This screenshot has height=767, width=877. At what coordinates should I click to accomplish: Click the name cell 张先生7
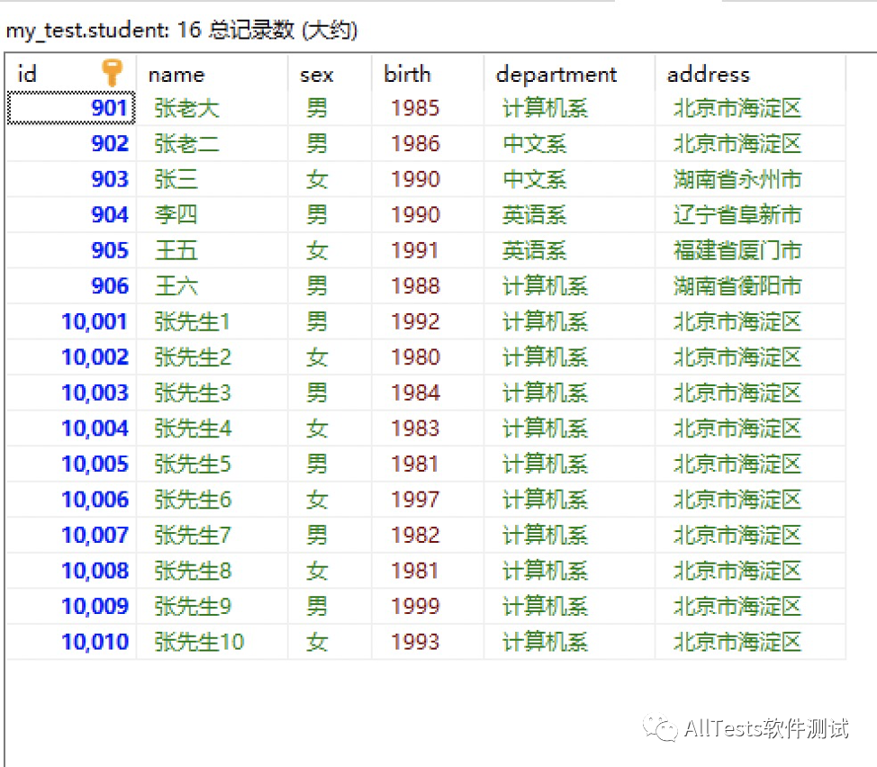(212, 535)
